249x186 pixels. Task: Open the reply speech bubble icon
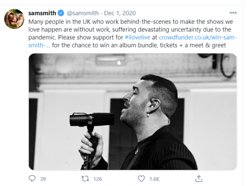32,179
